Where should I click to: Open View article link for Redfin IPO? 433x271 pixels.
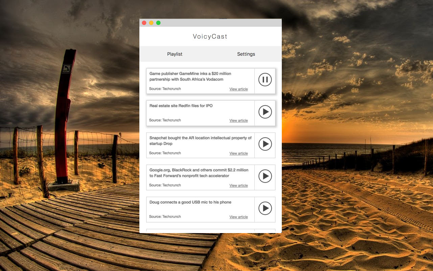[x=238, y=121]
